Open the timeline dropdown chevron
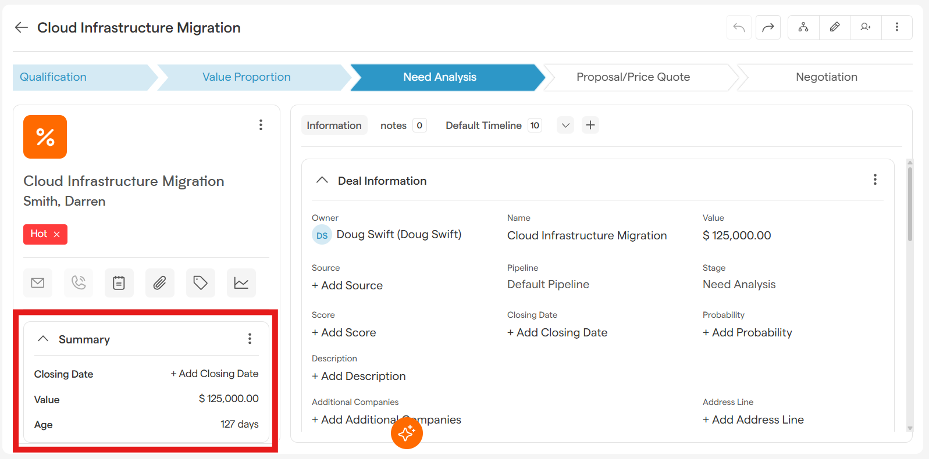Viewport: 929px width, 459px height. [565, 125]
